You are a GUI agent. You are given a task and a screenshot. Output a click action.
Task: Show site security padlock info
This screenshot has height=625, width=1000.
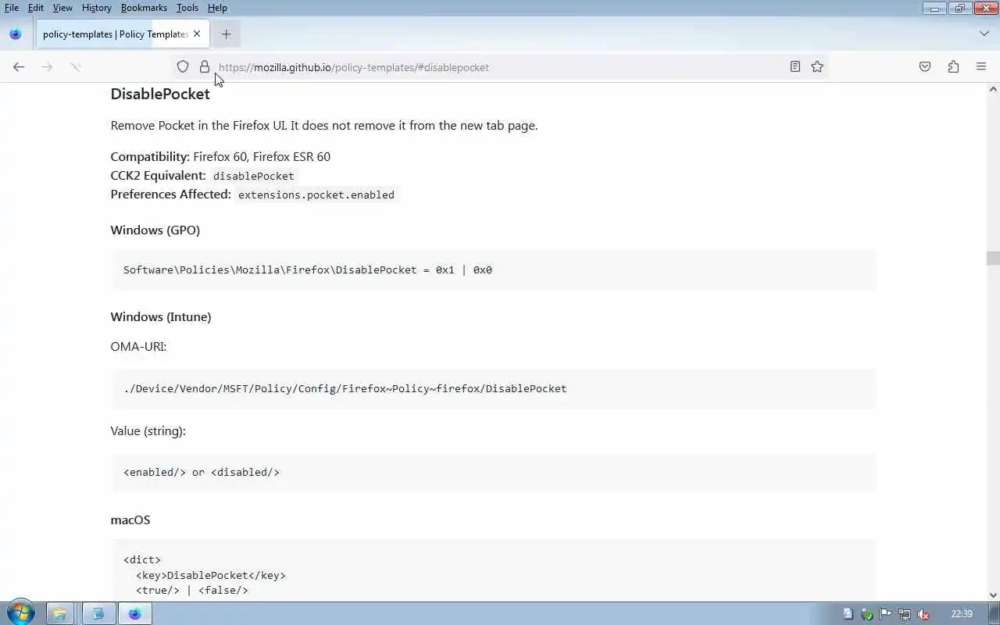[x=205, y=67]
